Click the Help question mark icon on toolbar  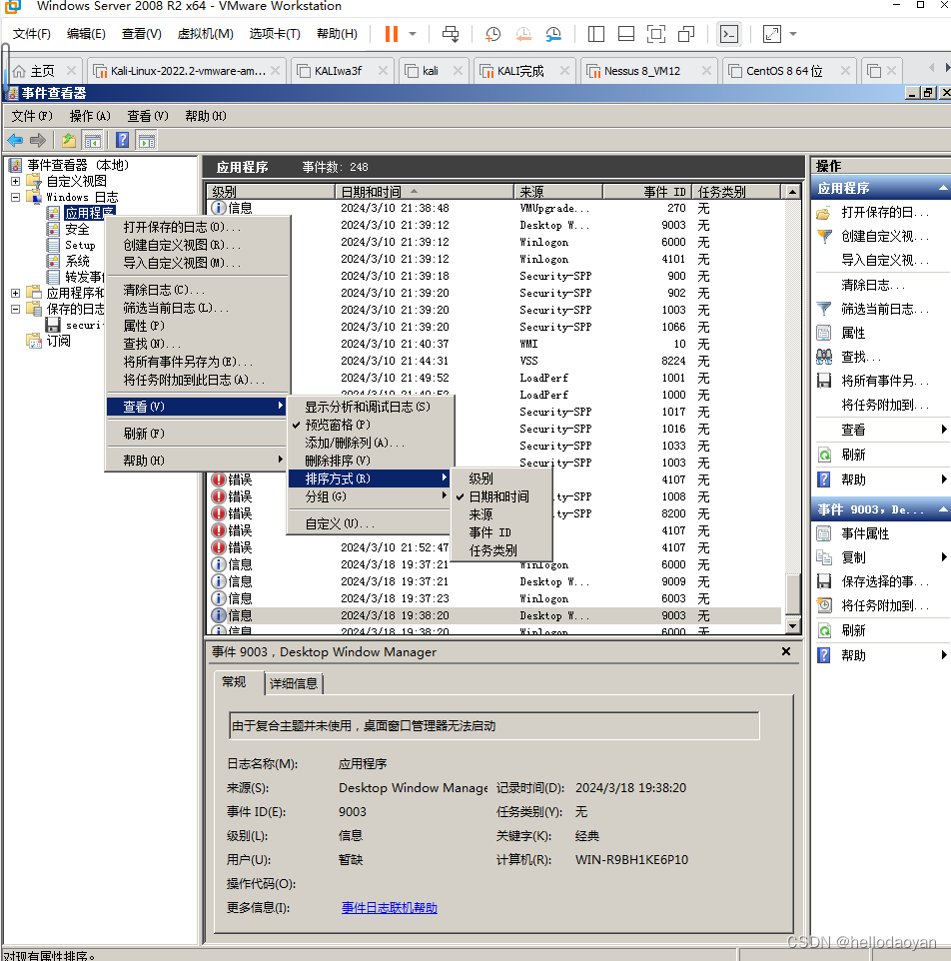coord(122,140)
